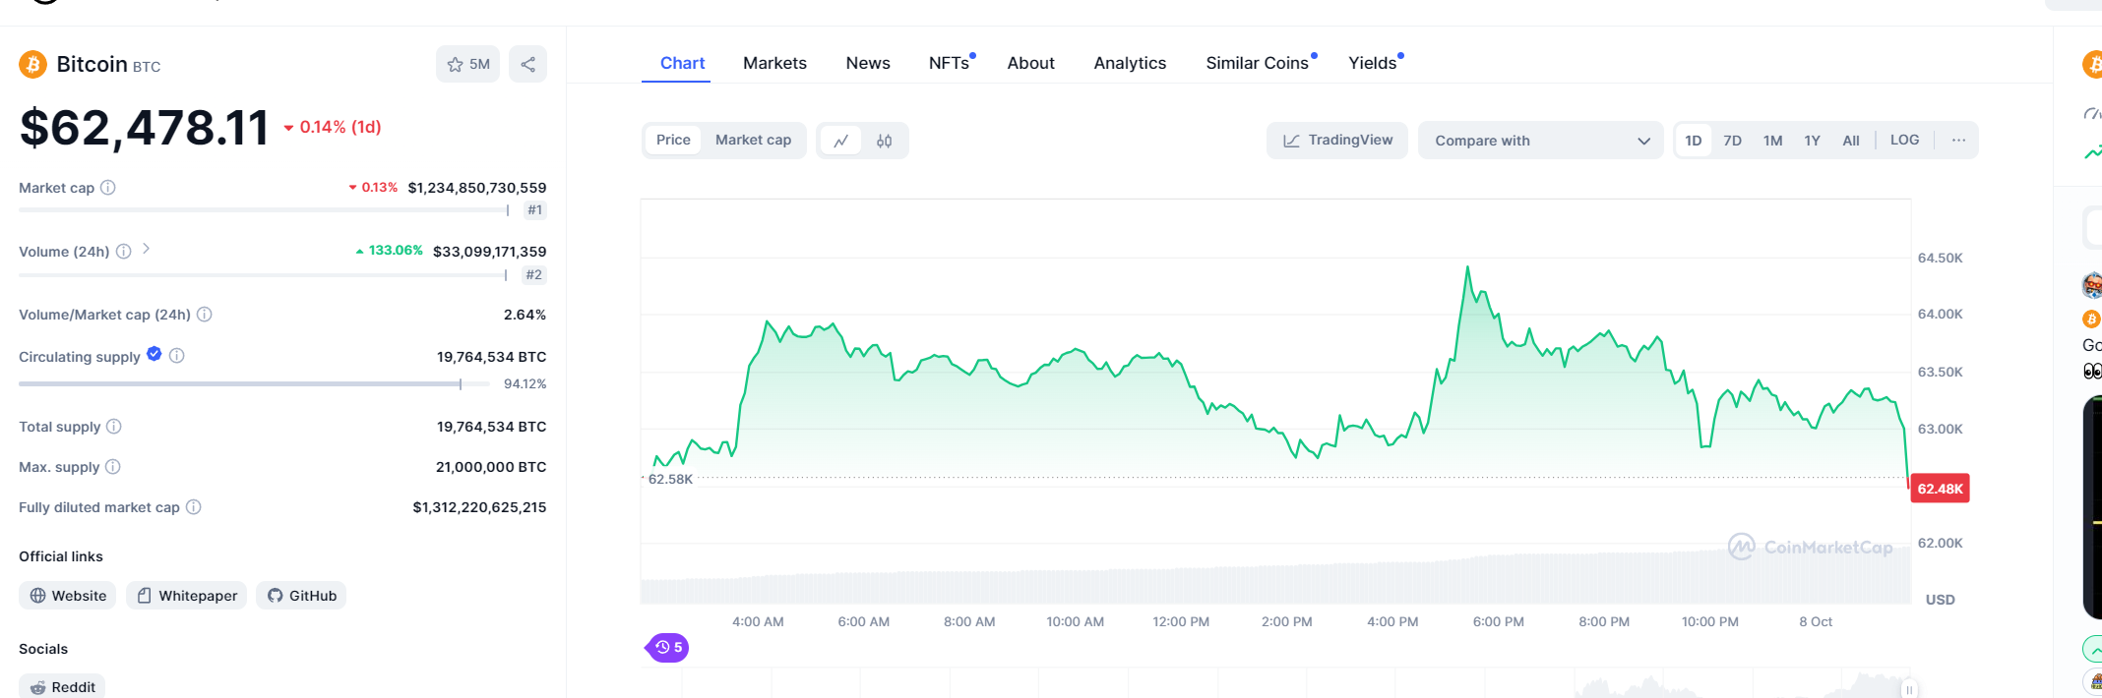Click the Circulating supply info icon
This screenshot has height=698, width=2102.
tap(177, 356)
